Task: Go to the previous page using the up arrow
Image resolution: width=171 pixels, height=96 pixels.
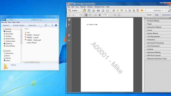Action: coord(69,15)
